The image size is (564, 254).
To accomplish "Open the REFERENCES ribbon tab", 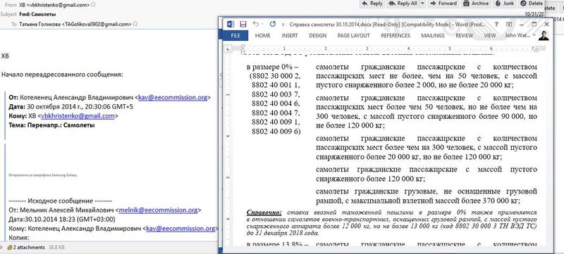I will (396, 35).
